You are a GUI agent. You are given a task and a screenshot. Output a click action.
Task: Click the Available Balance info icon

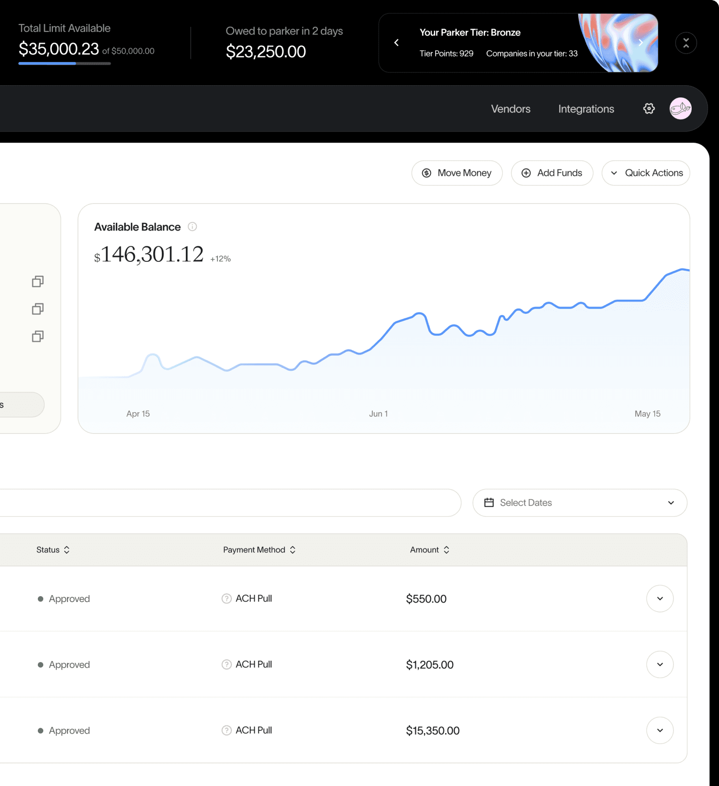[192, 226]
